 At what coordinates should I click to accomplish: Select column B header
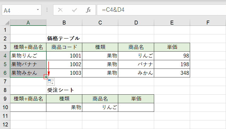(x=64, y=23)
